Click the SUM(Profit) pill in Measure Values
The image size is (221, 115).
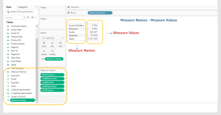pos(52,82)
